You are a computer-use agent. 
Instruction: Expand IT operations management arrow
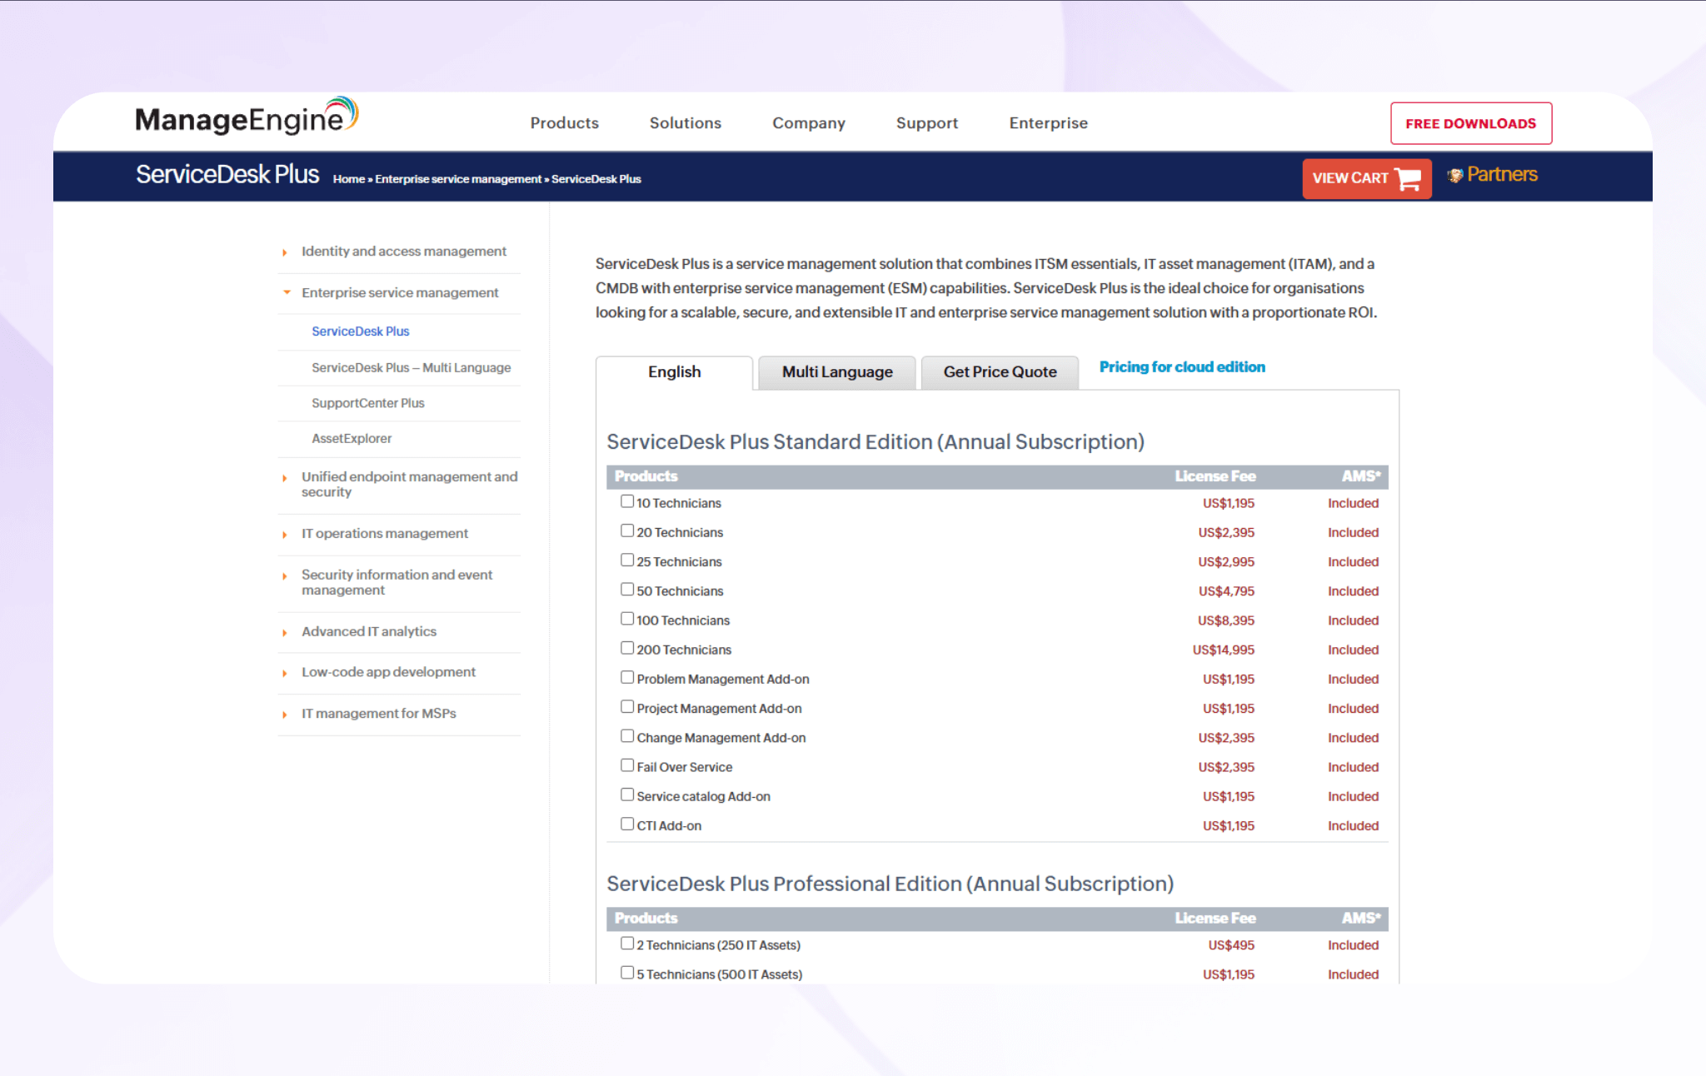(x=285, y=535)
